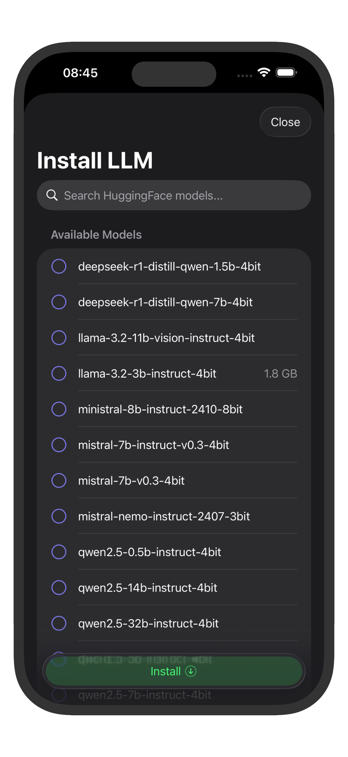Click the Close button
This screenshot has width=348, height=757.
[x=285, y=122]
